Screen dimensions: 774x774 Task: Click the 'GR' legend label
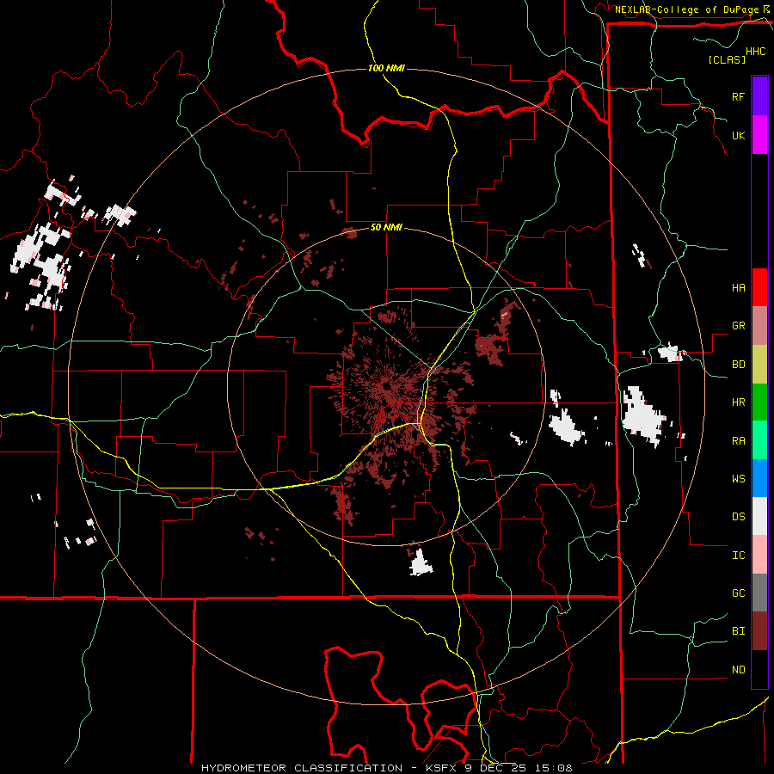[x=739, y=326]
